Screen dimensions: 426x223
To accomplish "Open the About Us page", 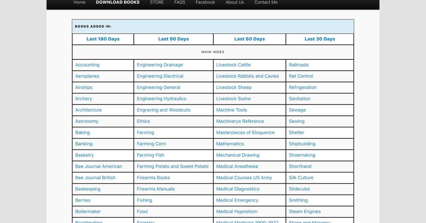I will point(235,2).
